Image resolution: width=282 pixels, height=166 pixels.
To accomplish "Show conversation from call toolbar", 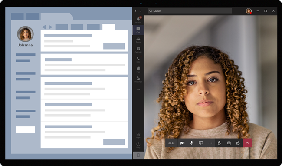I will [x=229, y=143].
